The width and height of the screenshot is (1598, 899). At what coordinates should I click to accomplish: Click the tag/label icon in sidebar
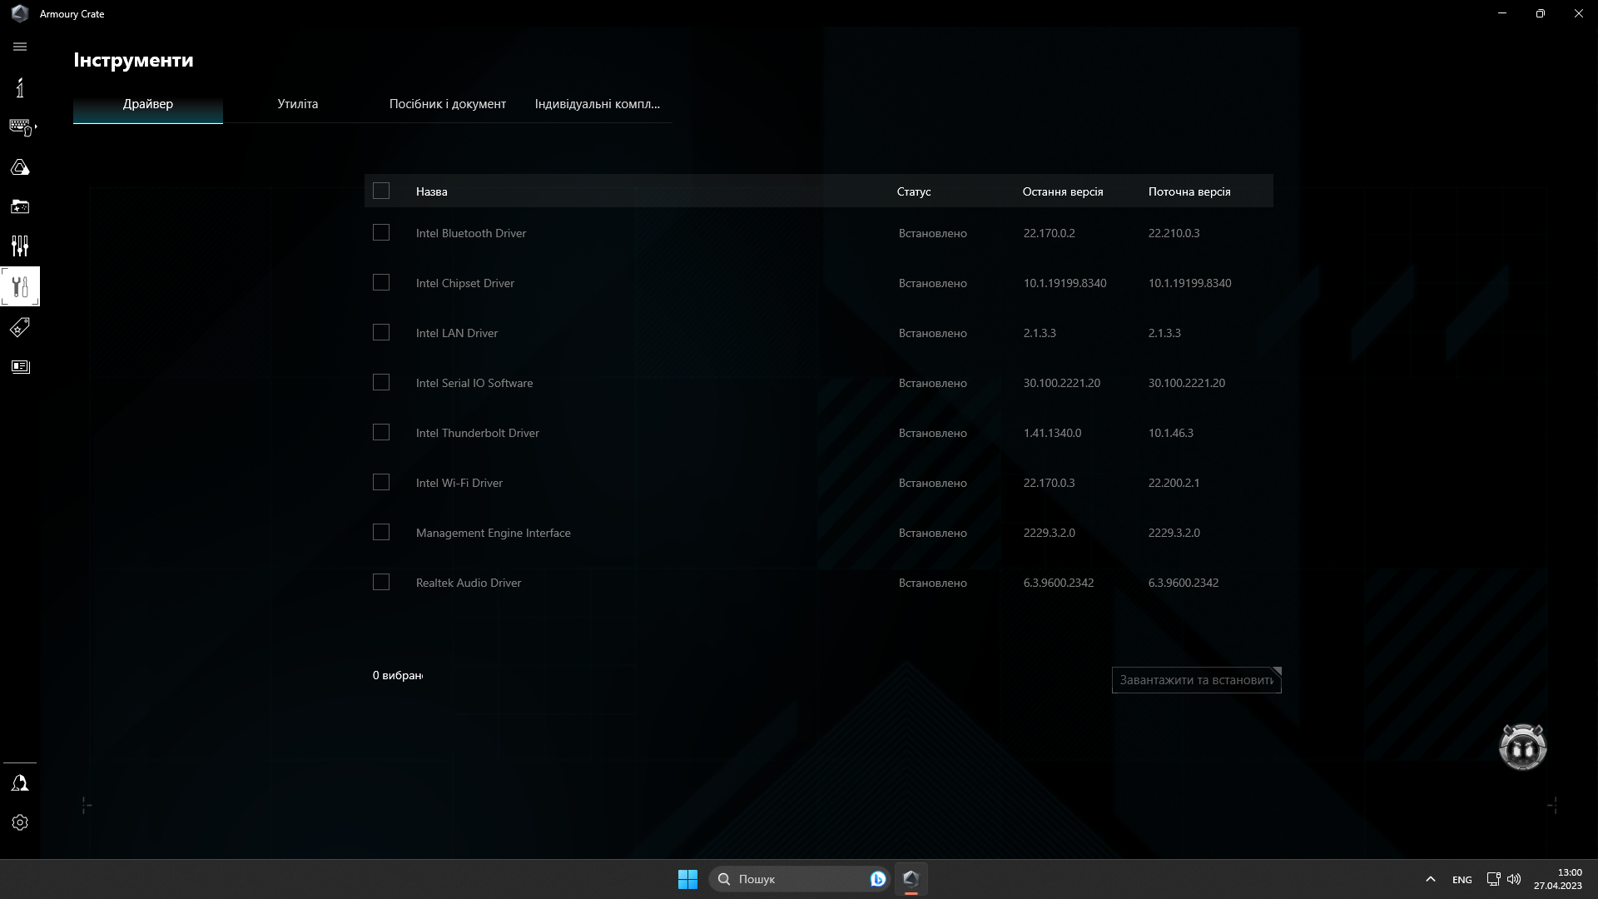pyautogui.click(x=20, y=327)
